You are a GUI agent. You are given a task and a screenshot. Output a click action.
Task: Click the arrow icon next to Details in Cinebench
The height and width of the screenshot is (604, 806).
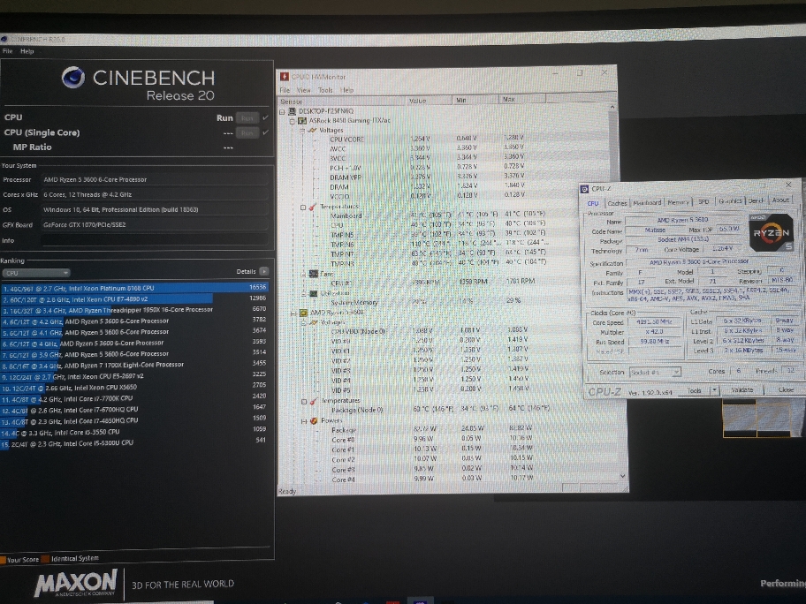pyautogui.click(x=263, y=271)
